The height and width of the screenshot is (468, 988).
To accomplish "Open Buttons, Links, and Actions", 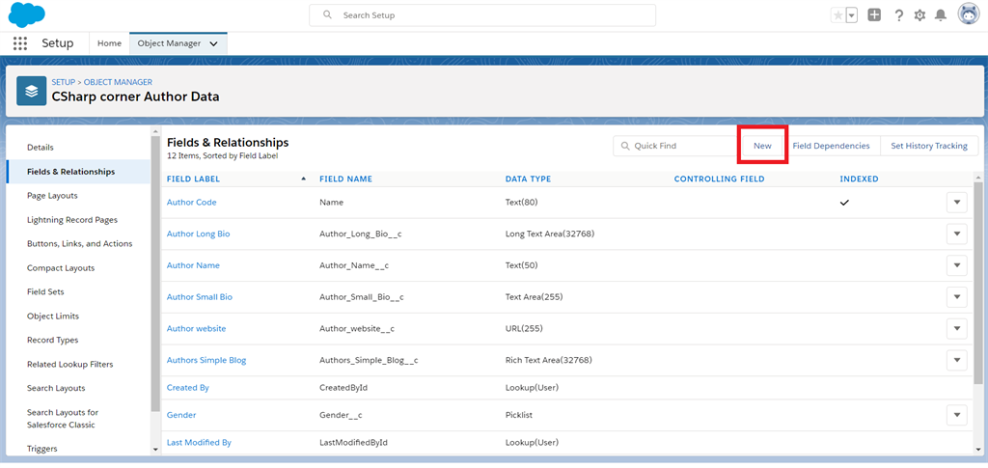I will coord(79,244).
